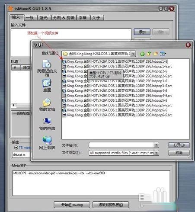Switch to the 分割 & 剪辑 tab

(x=64, y=18)
